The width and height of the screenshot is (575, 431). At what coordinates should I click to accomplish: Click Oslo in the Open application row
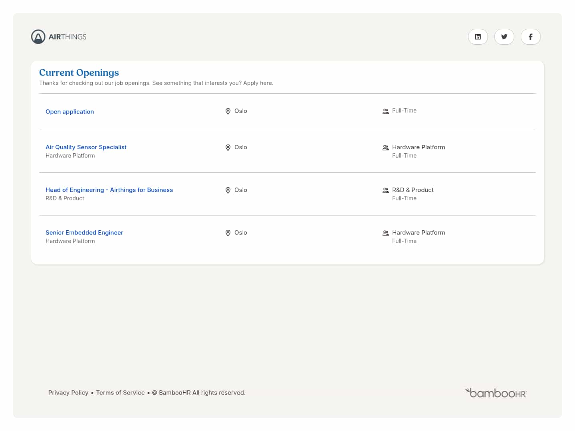coord(241,111)
